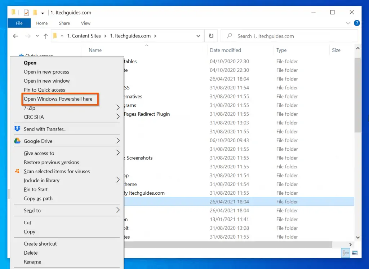Choose Restore previous versions
Viewport: 369px width, 269px height.
[67, 162]
